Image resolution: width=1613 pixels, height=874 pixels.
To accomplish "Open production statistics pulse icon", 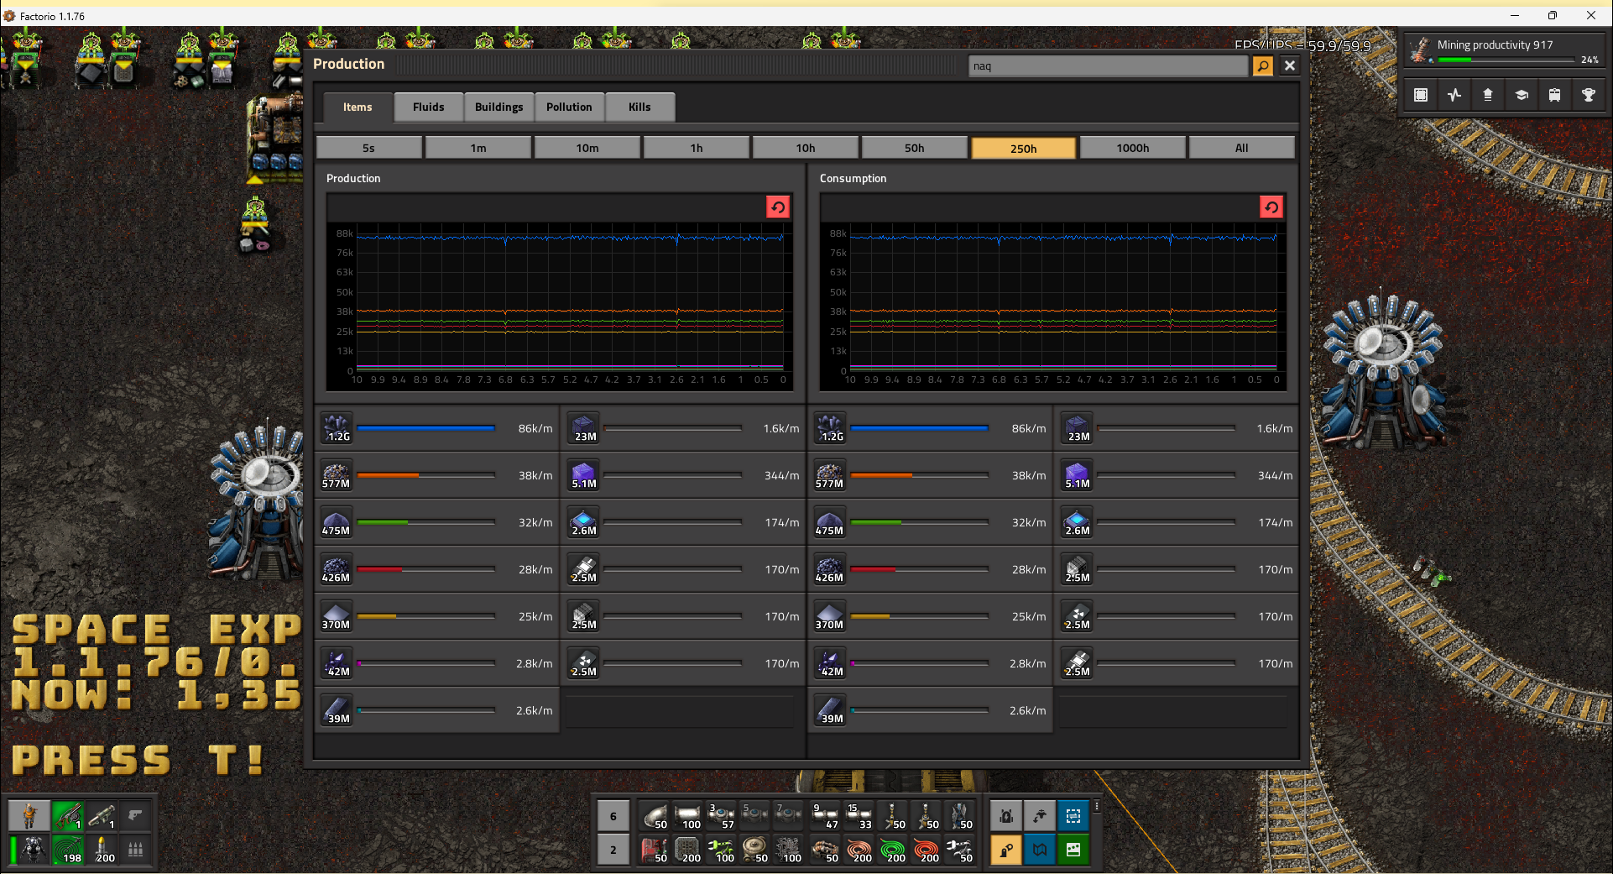I will coord(1454,95).
